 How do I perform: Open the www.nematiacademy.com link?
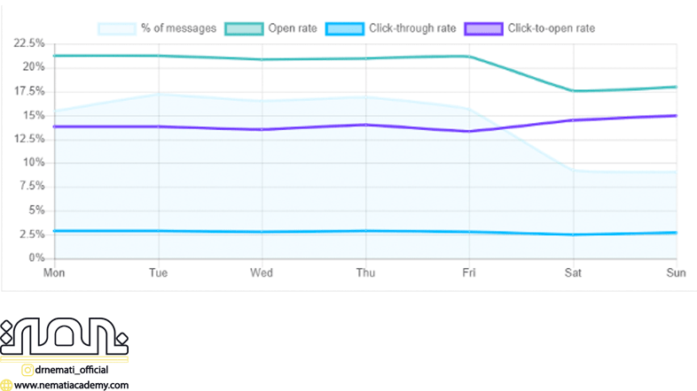click(x=71, y=385)
